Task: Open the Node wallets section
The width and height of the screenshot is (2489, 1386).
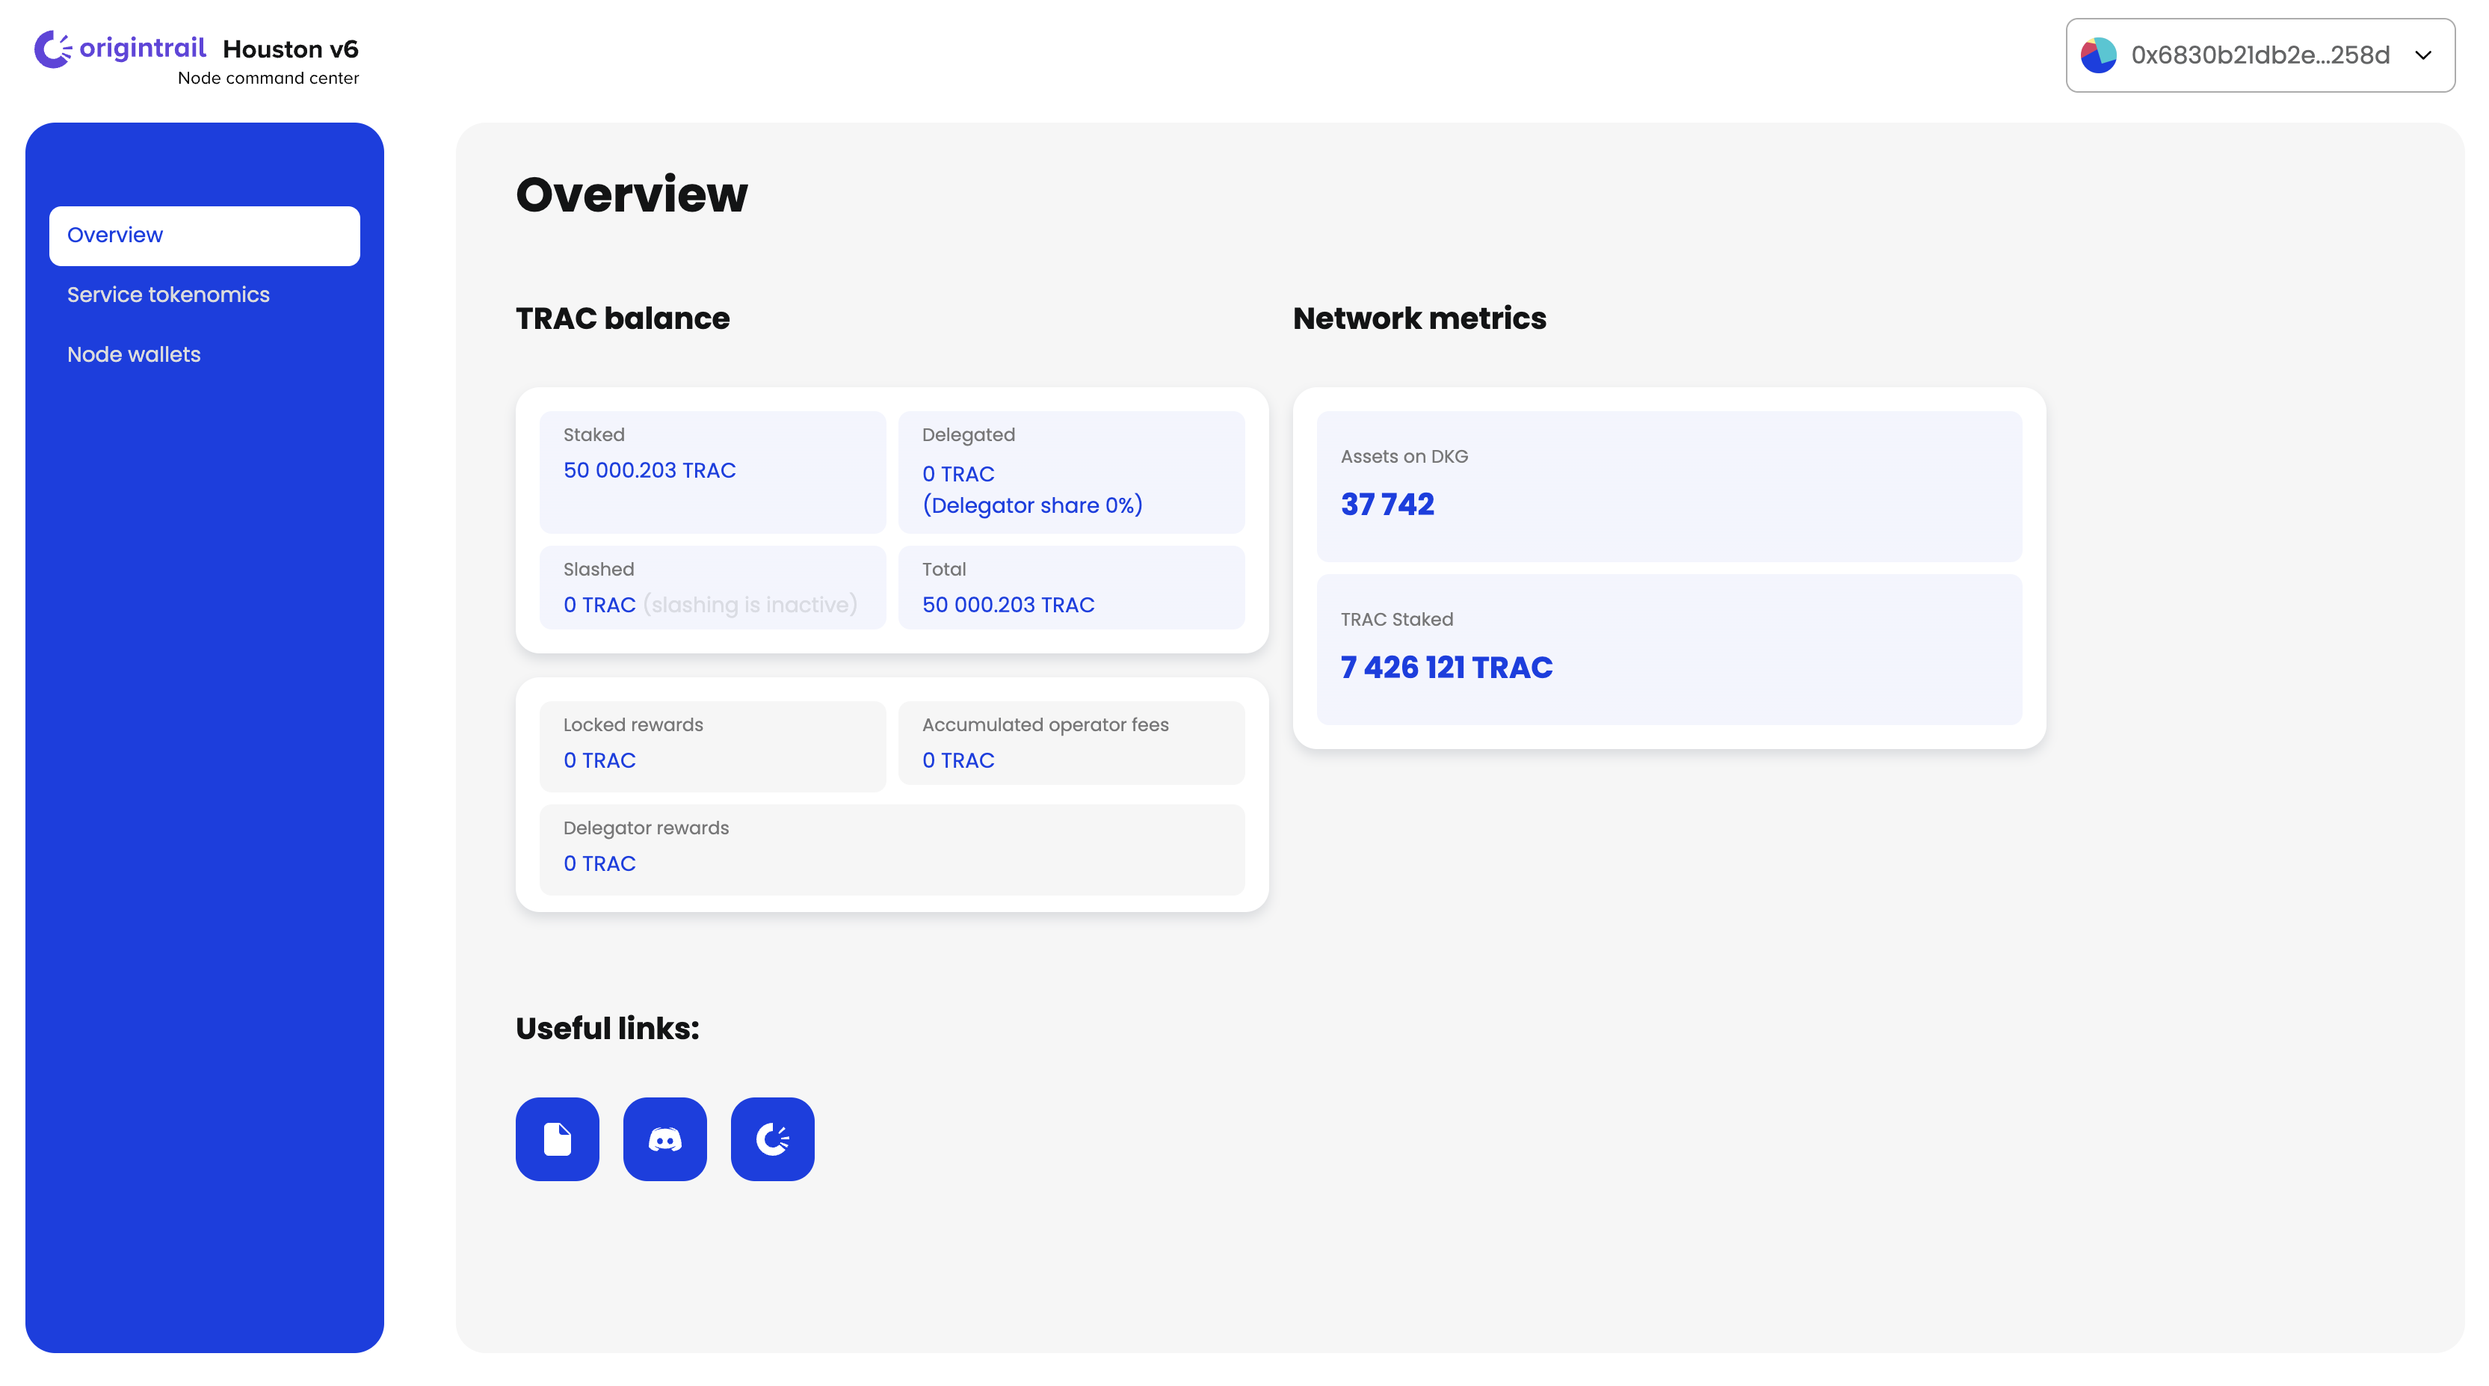Action: [x=135, y=354]
